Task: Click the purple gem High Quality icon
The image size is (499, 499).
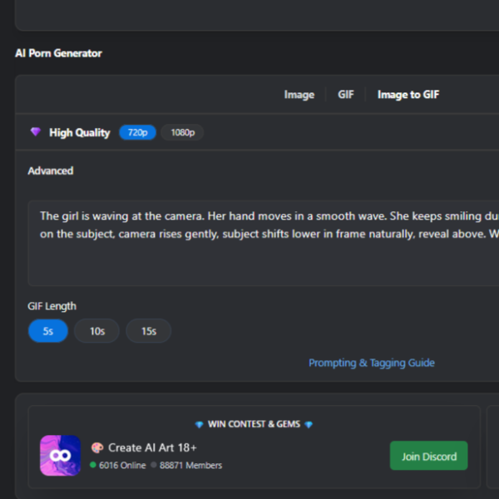Action: coord(35,131)
